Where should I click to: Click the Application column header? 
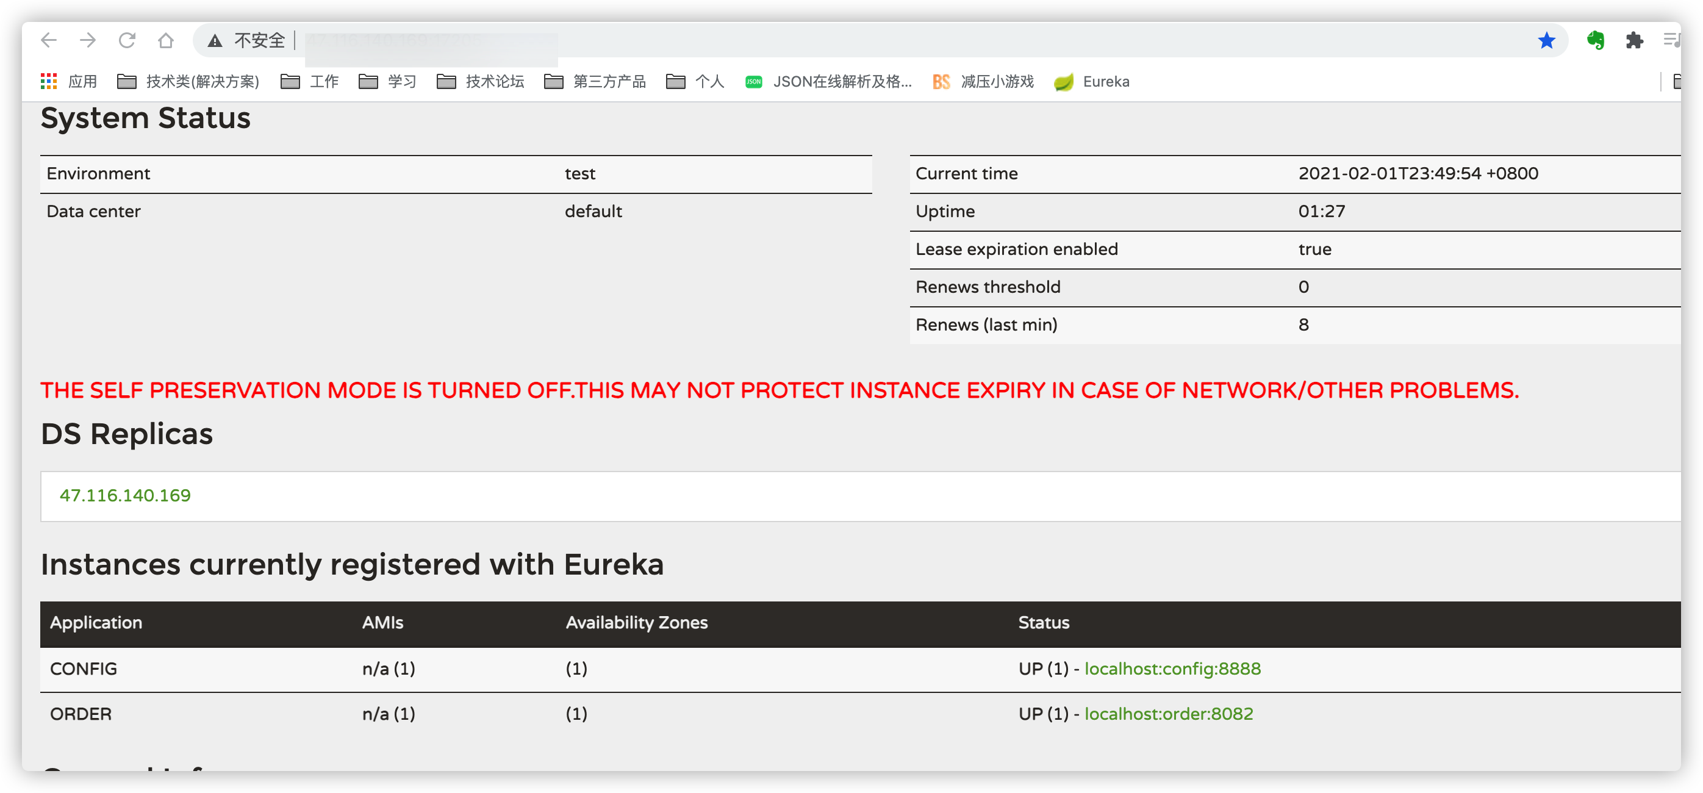click(96, 622)
